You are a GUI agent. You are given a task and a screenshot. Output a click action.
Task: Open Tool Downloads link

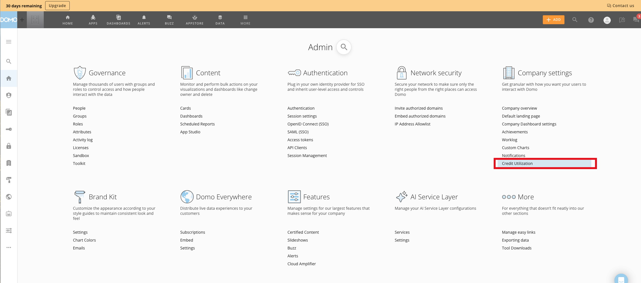pyautogui.click(x=517, y=248)
